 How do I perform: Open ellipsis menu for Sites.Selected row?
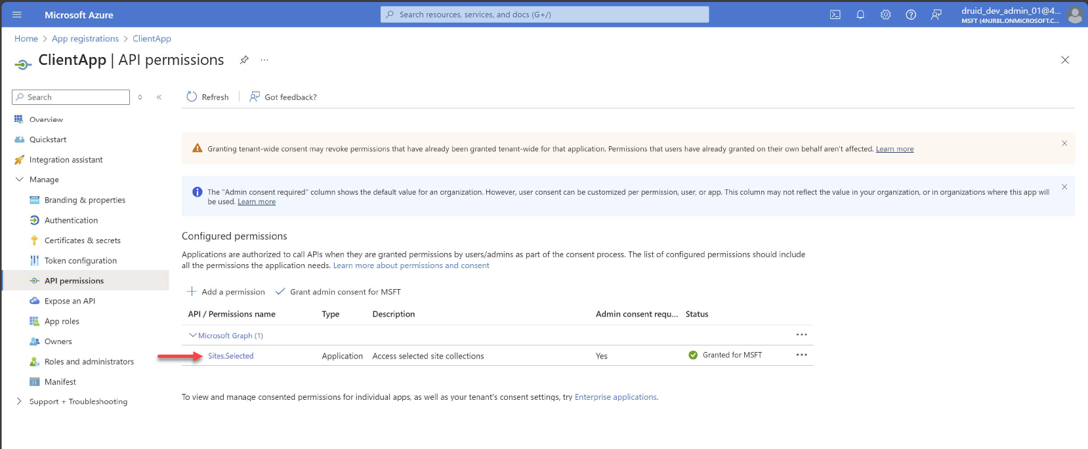(x=801, y=355)
